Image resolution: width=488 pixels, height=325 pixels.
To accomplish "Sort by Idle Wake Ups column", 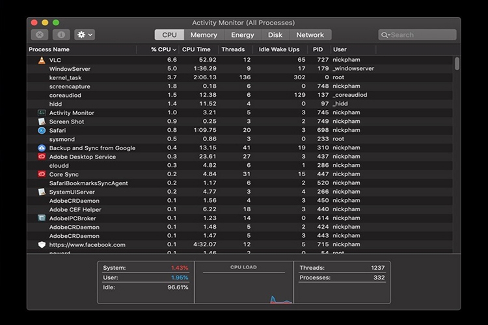I will tap(279, 49).
